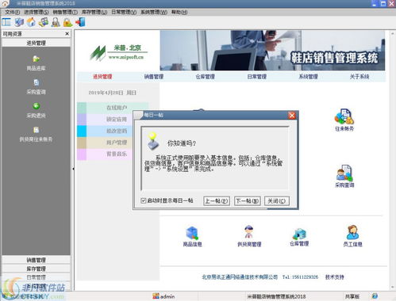Open 采购退货 sidebar icon

pos(36,110)
